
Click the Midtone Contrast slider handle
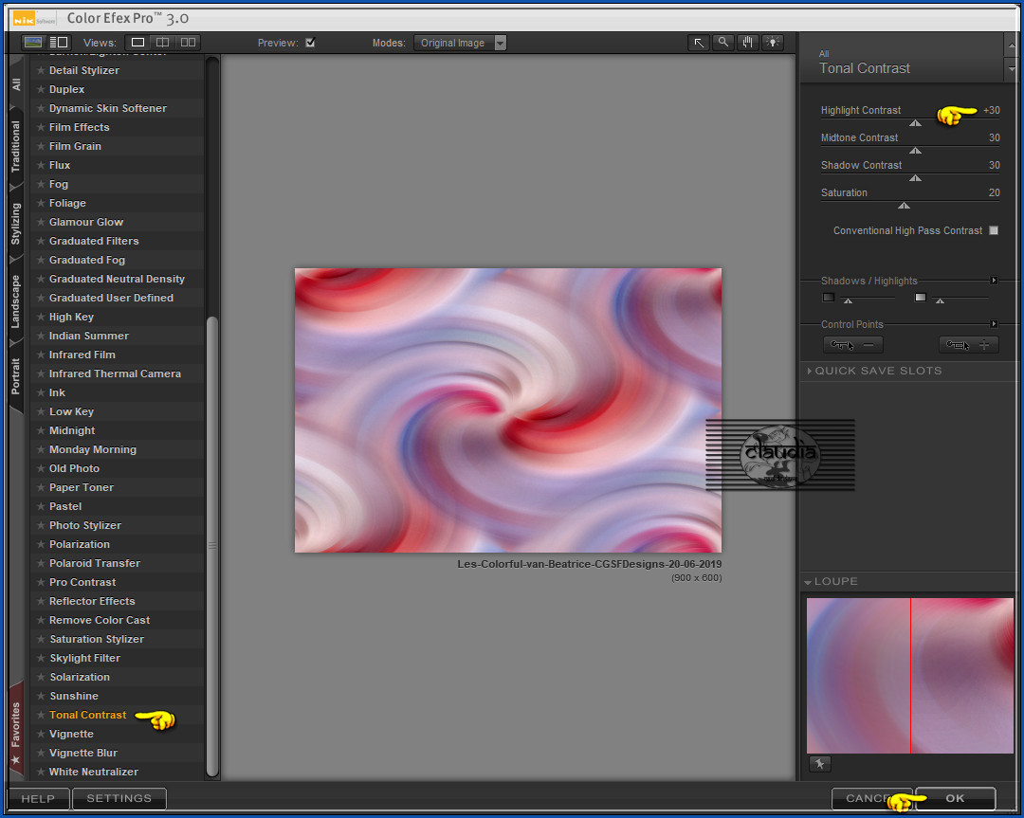click(916, 150)
